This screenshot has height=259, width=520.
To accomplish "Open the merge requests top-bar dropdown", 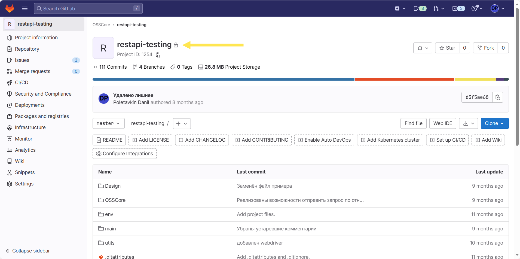I will 439,8.
